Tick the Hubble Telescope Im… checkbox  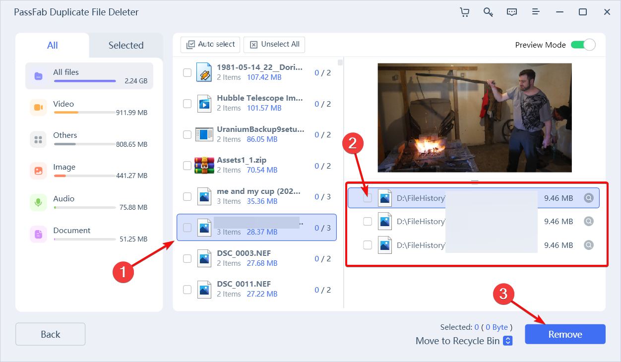187,104
